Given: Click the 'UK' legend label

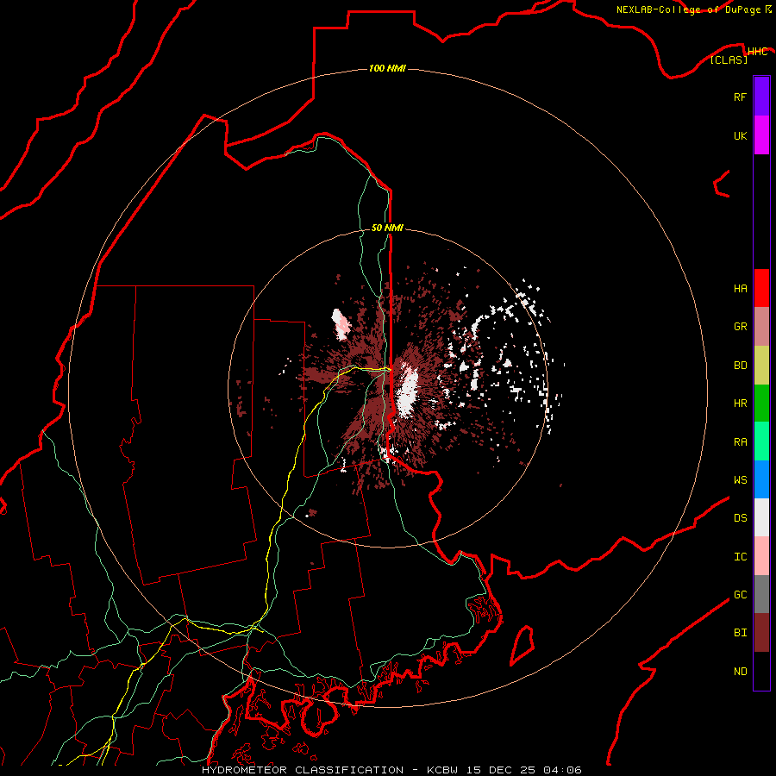Looking at the screenshot, I should click(x=740, y=135).
